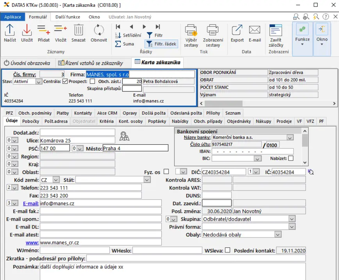Click the Export icon
This screenshot has height=280, width=339.
237,30
